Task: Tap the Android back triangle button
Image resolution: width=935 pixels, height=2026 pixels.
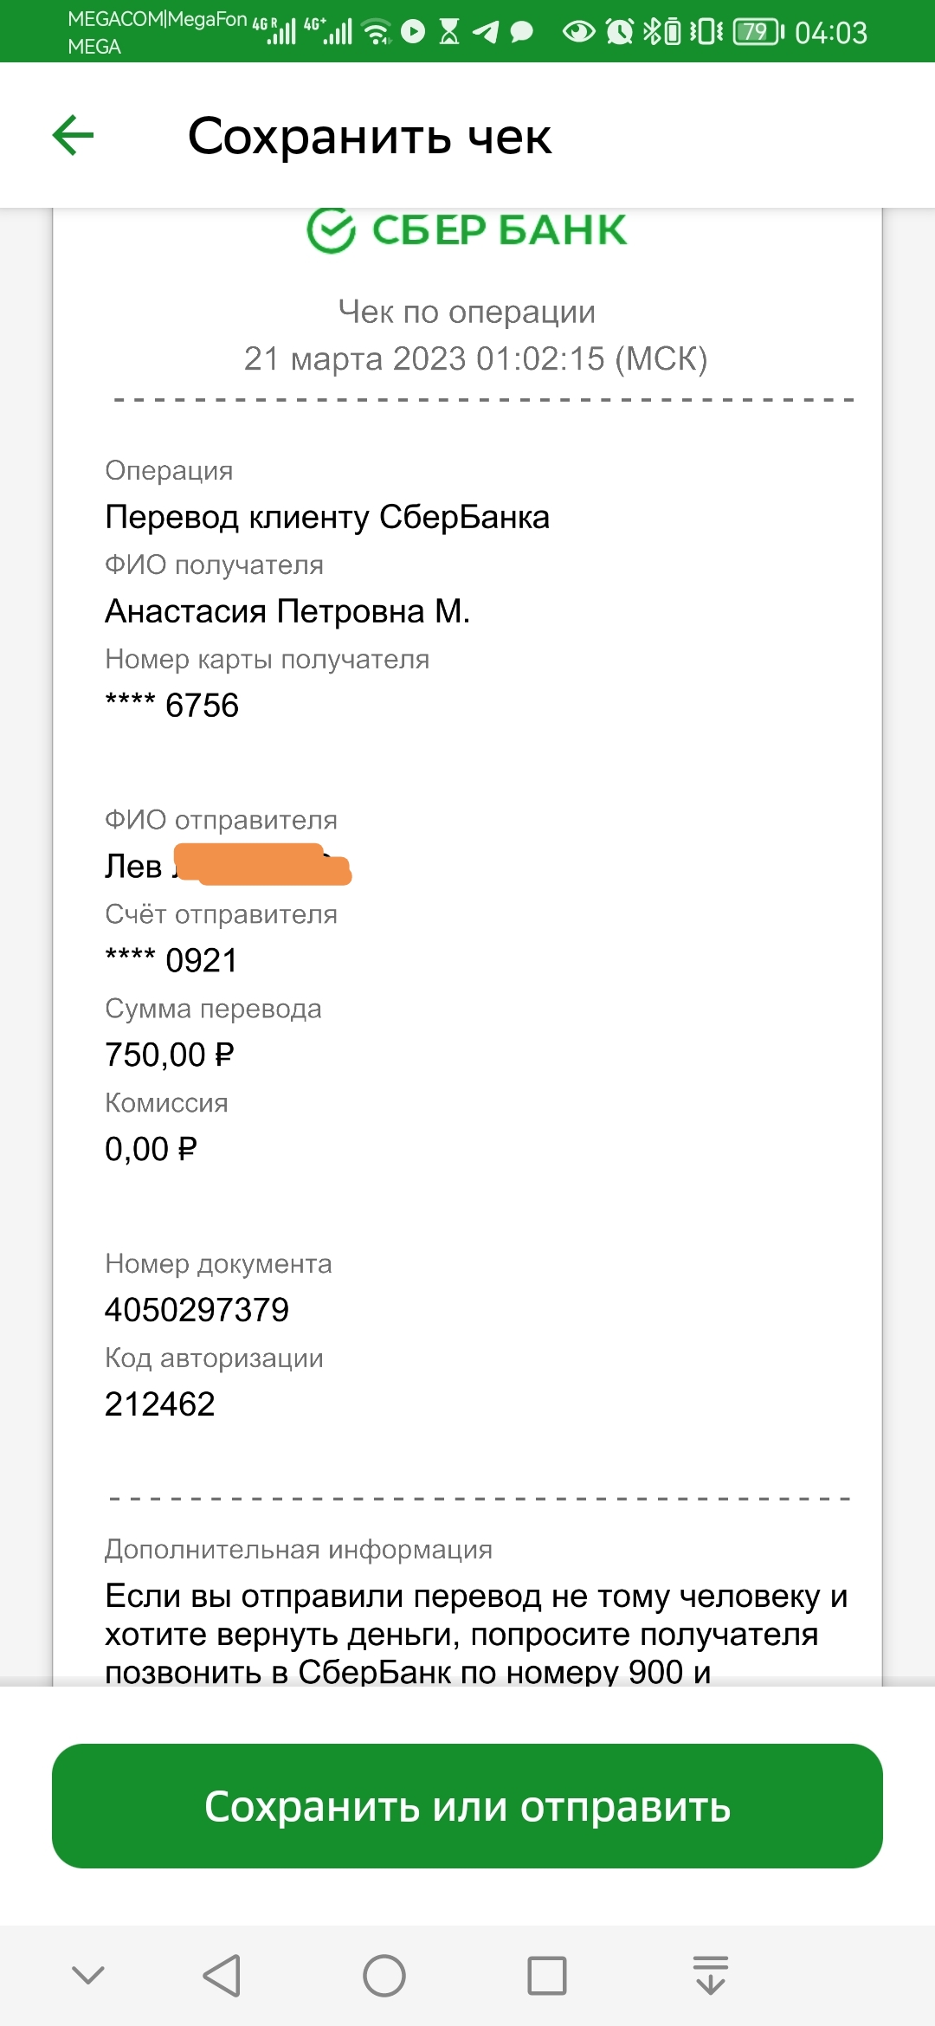Action: coord(222,1976)
